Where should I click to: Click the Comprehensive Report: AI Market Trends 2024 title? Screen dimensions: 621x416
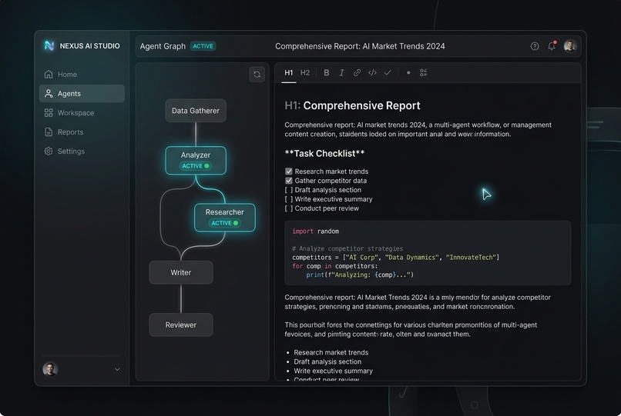click(360, 46)
